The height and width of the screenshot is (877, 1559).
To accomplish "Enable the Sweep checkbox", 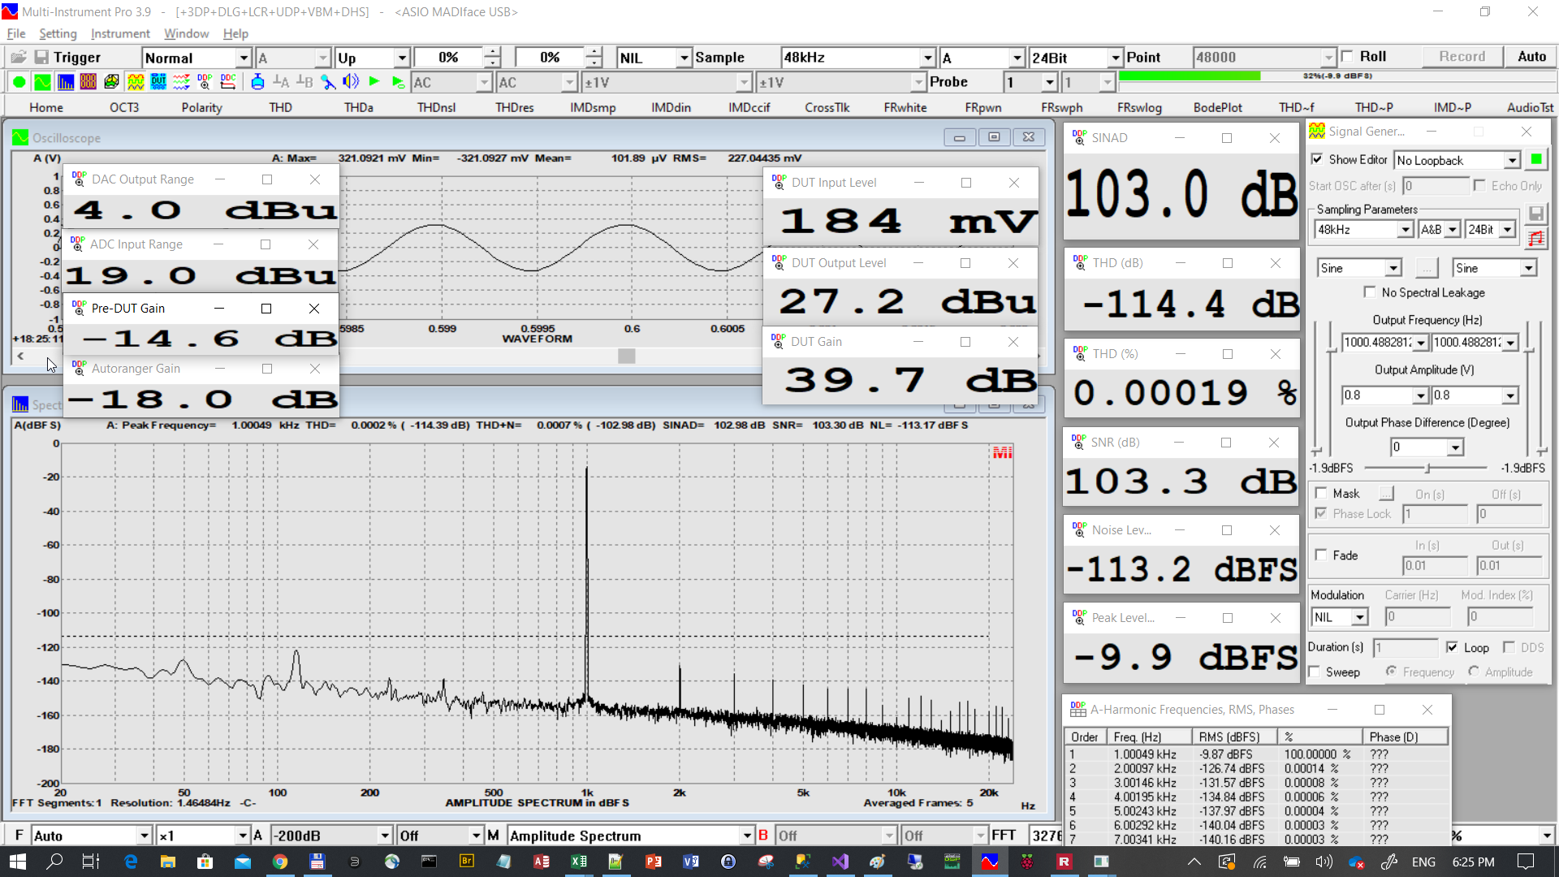I will pos(1315,672).
